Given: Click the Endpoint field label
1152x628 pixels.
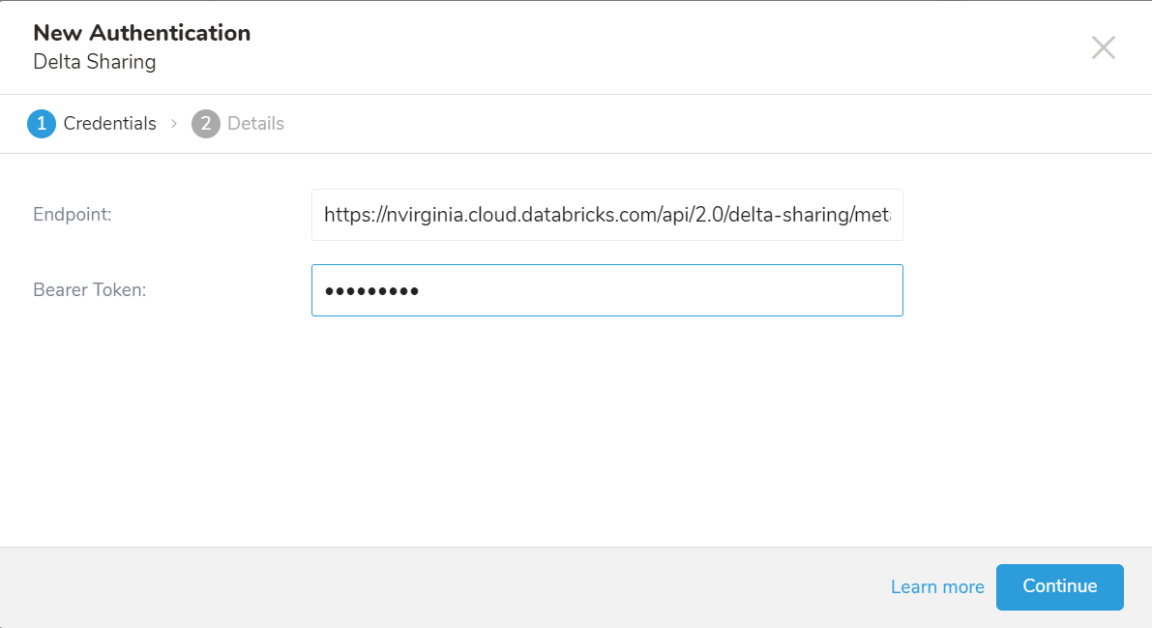Looking at the screenshot, I should pyautogui.click(x=73, y=215).
